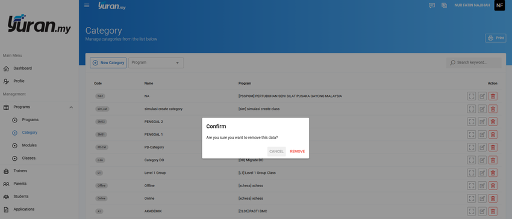Click CANCEL in the confirm dialog
This screenshot has width=512, height=219.
point(276,151)
